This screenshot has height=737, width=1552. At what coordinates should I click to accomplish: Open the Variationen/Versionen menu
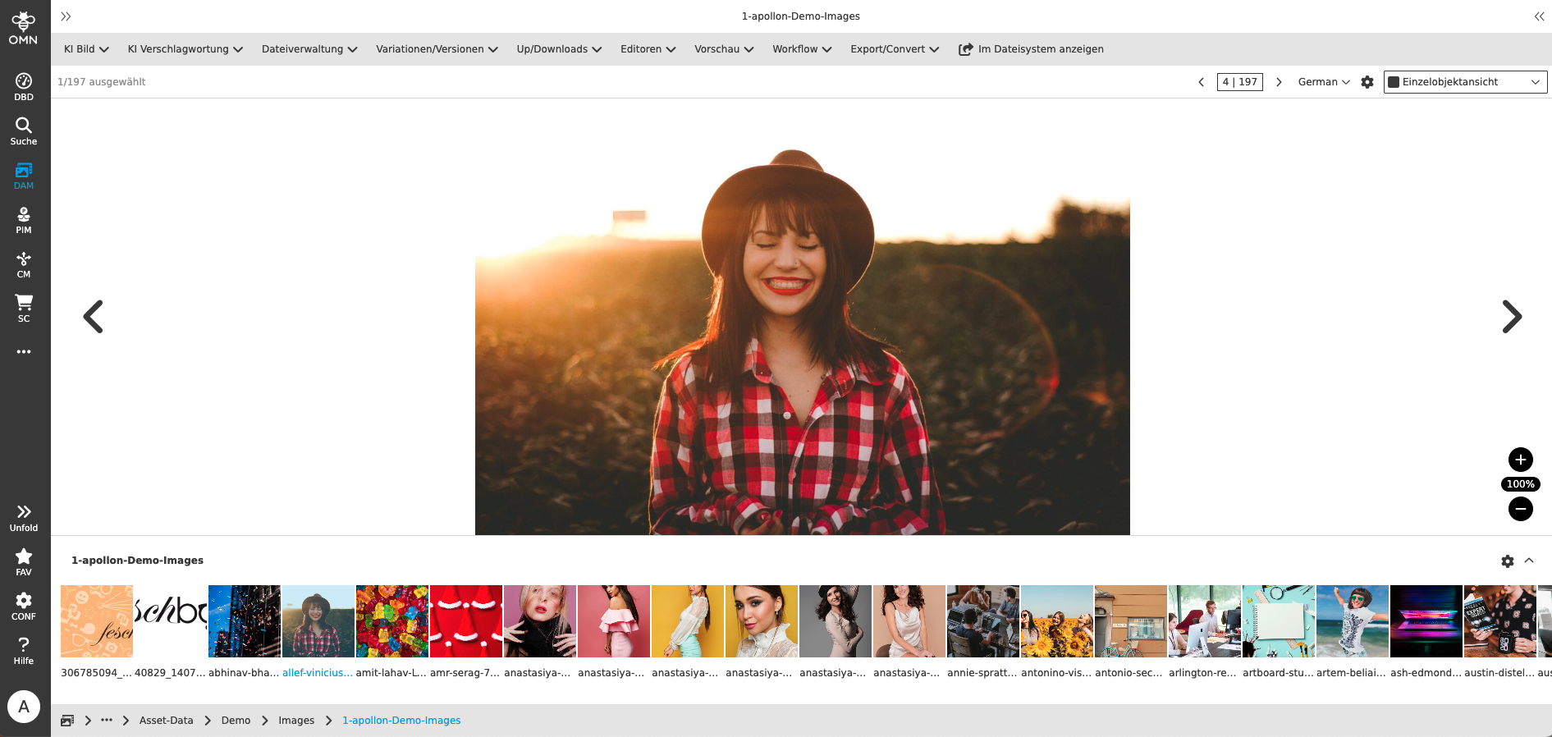(x=437, y=49)
